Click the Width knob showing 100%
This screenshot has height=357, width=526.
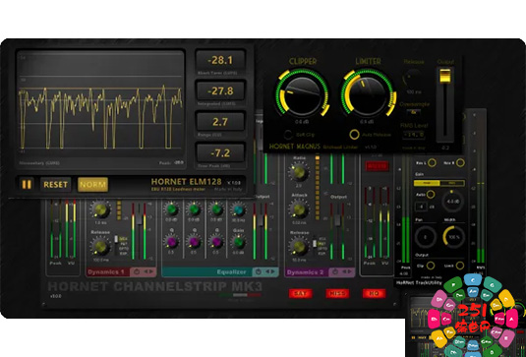tap(453, 237)
